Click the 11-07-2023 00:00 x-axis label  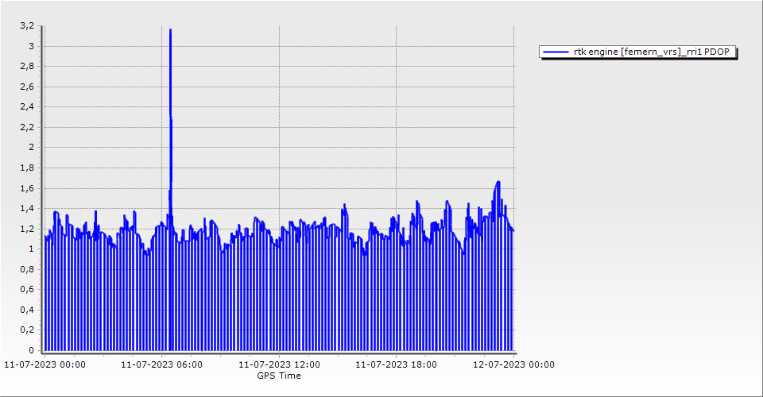[x=45, y=365]
